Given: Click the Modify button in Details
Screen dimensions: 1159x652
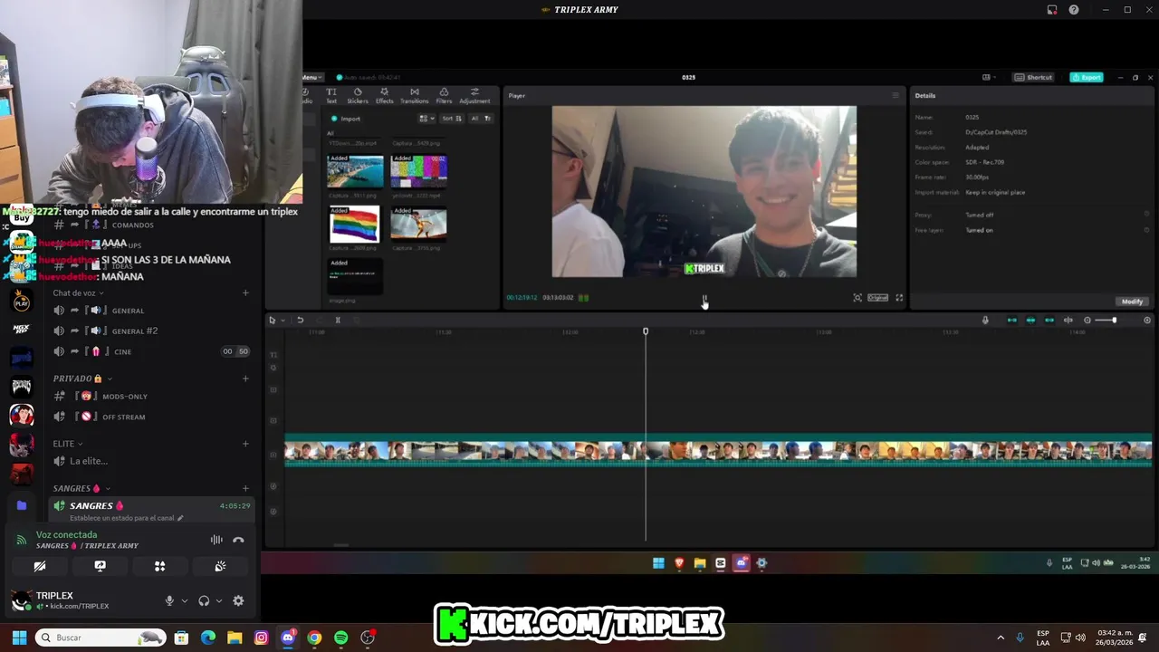Looking at the screenshot, I should (1132, 302).
